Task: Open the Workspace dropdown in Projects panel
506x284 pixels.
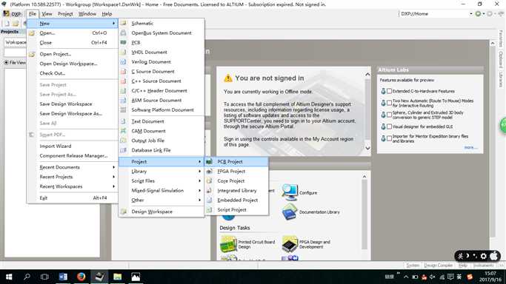Action: pyautogui.click(x=15, y=42)
